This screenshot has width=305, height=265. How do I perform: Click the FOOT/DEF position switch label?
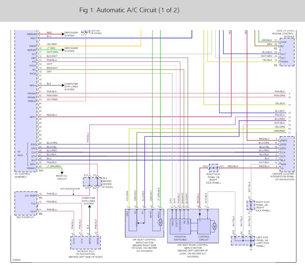coord(180,226)
